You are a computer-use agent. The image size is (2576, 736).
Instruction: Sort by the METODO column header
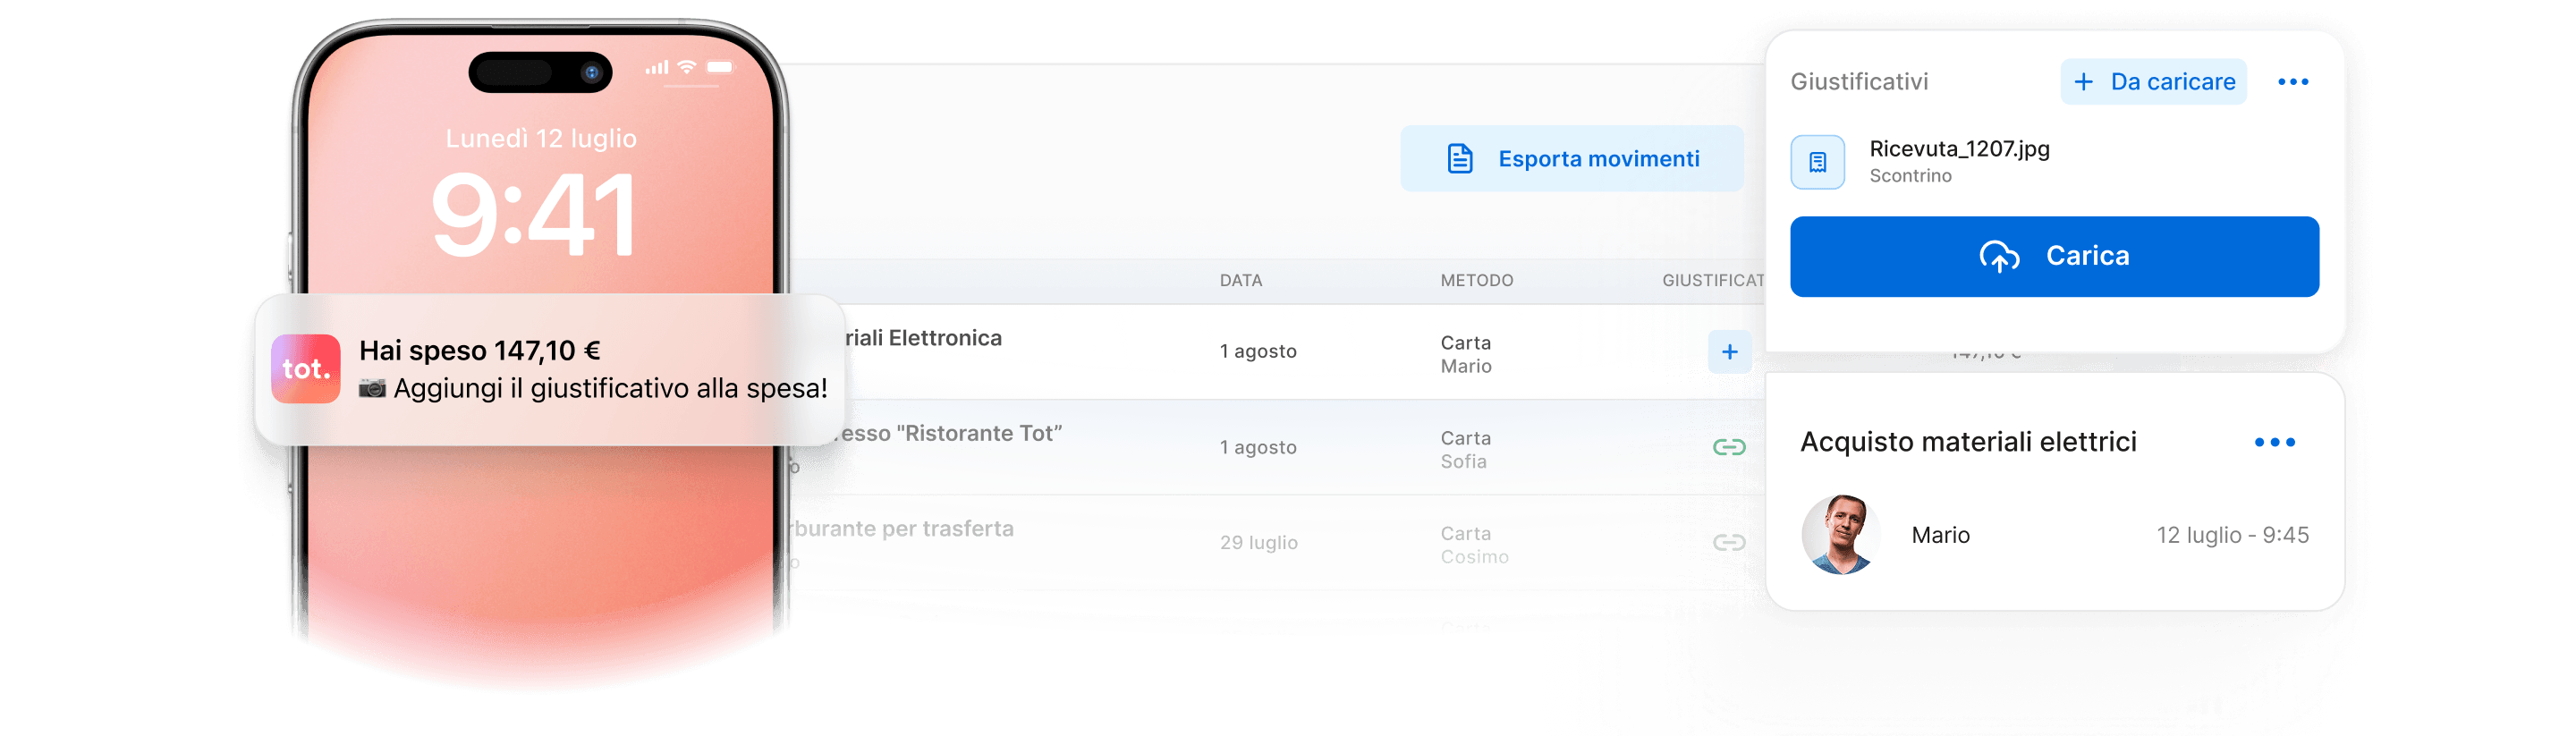[1476, 281]
